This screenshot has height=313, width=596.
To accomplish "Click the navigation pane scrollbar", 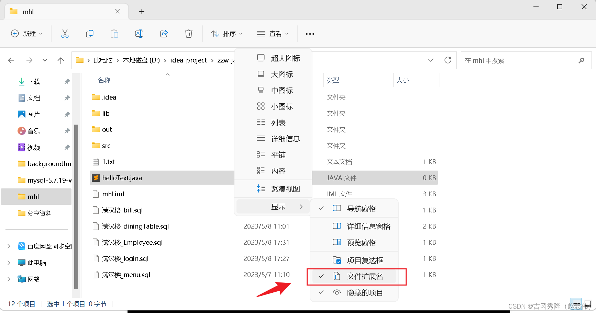I will pos(76,207).
